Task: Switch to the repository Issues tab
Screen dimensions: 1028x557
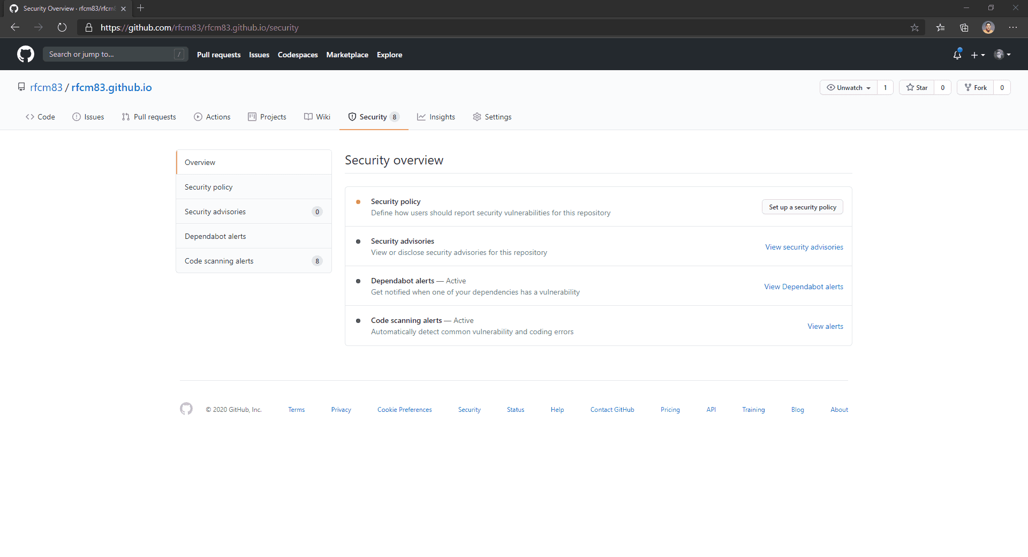Action: point(88,117)
